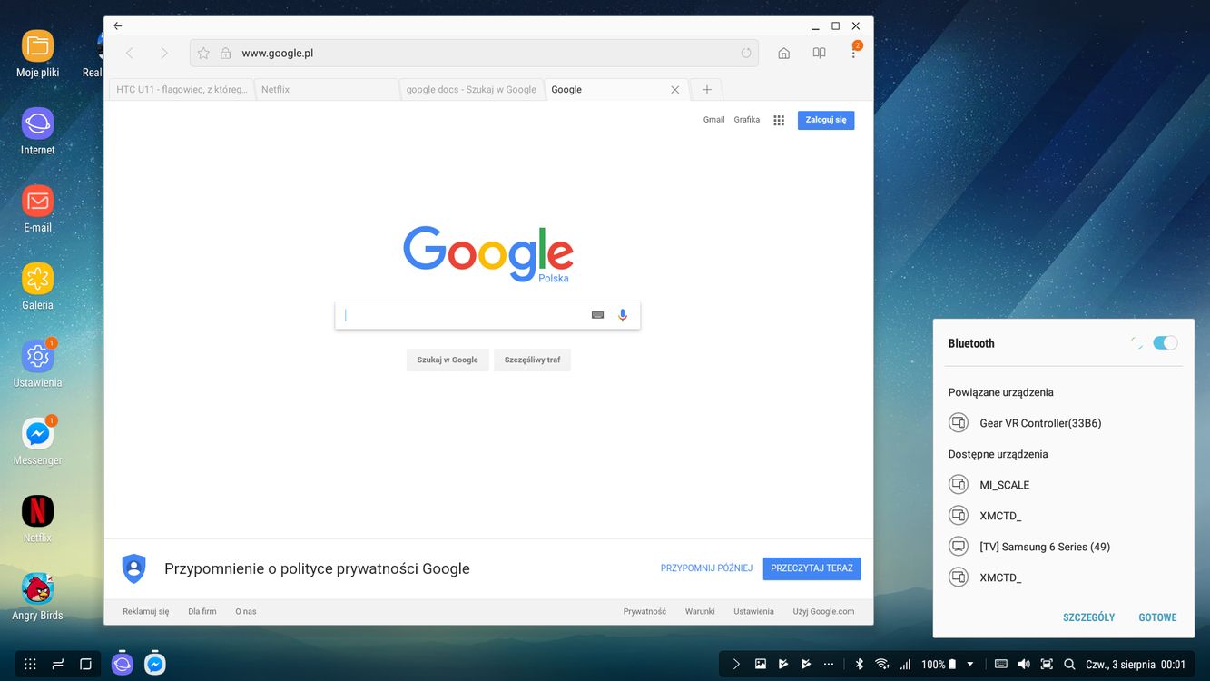Expand quick settings dropdown arrow
Screen dimensions: 1210x681
click(970, 664)
